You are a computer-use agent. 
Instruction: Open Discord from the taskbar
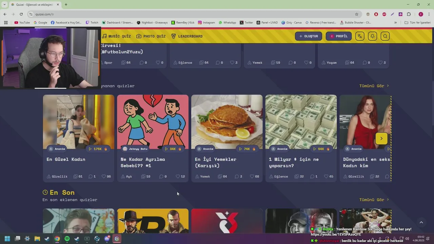[107, 239]
